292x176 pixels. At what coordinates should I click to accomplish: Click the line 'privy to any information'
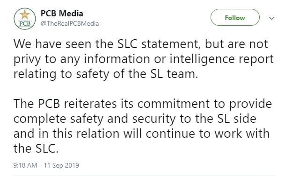[143, 59]
